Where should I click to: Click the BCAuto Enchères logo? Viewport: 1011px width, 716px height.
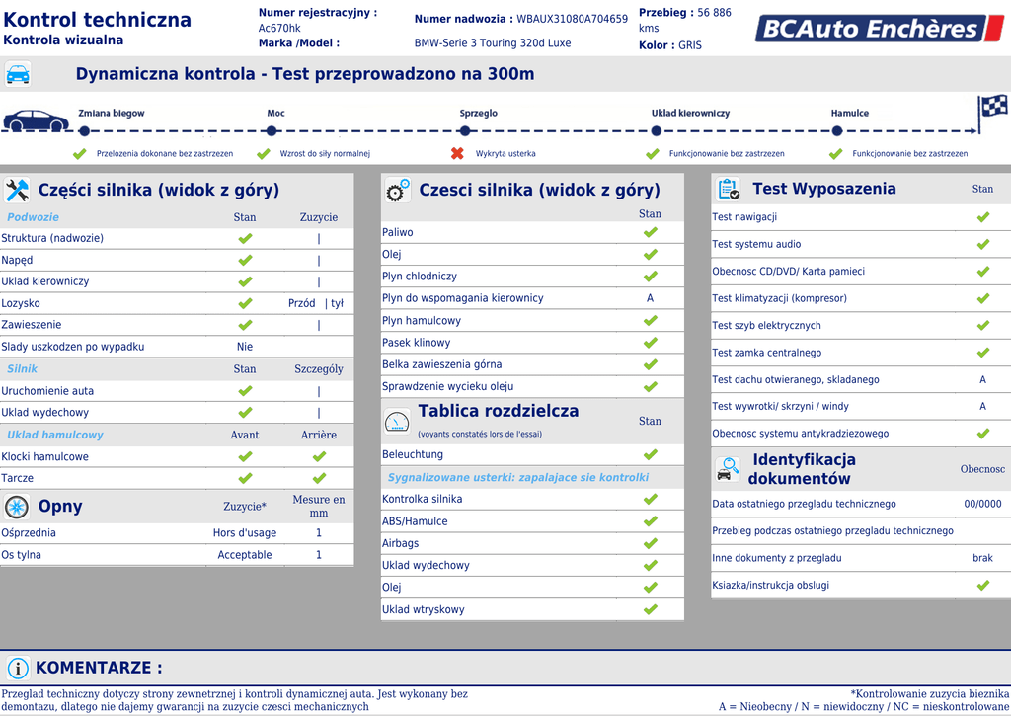[880, 29]
